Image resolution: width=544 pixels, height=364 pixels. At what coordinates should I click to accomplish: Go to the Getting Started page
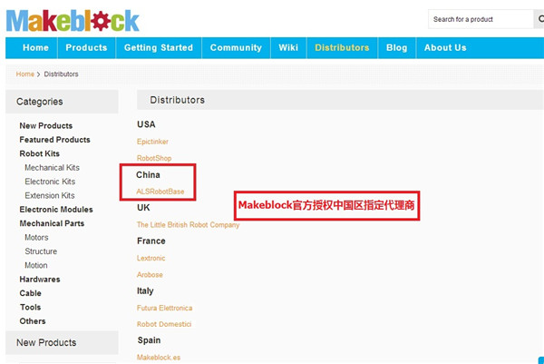[159, 47]
